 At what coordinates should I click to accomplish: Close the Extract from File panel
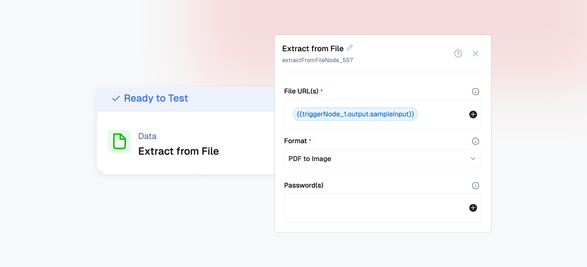(x=475, y=54)
